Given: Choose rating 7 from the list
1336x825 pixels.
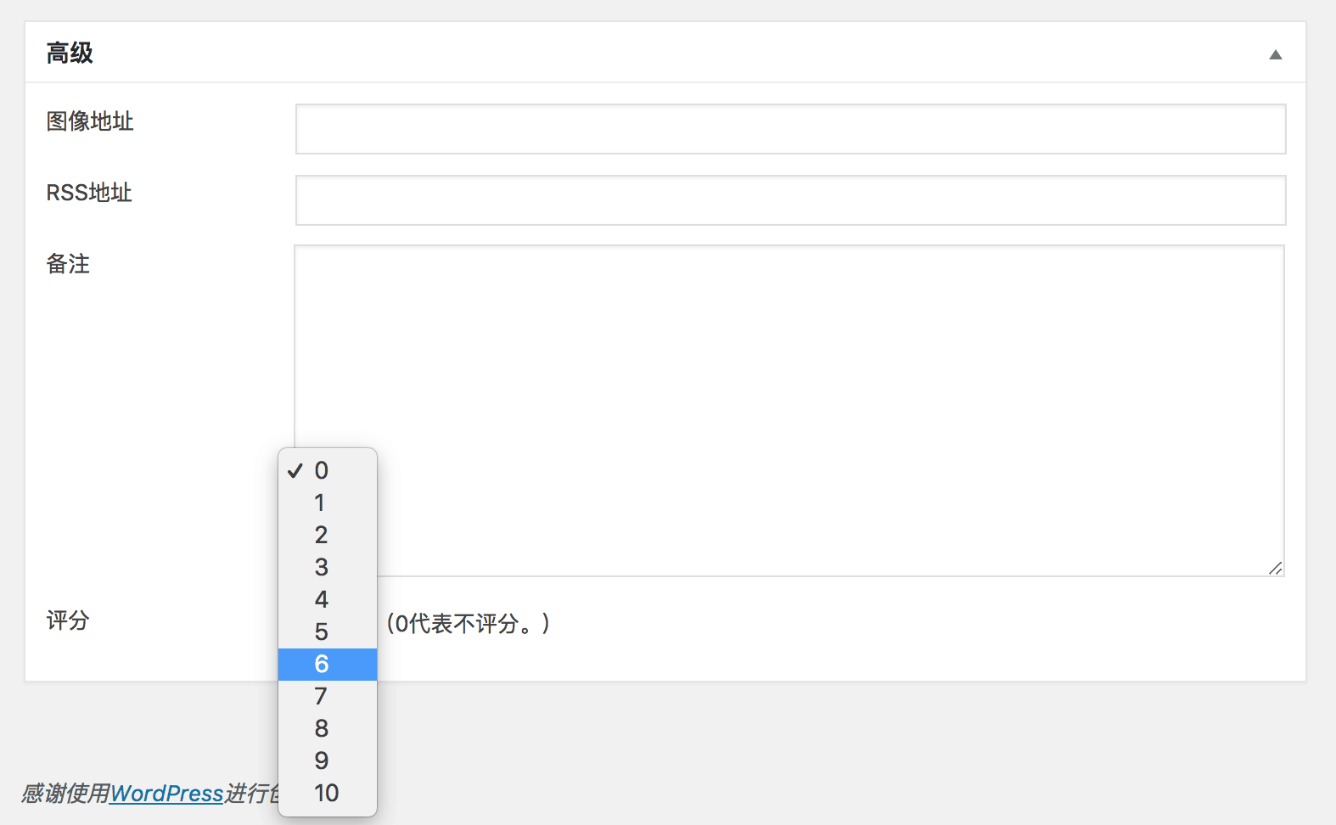Looking at the screenshot, I should (328, 696).
